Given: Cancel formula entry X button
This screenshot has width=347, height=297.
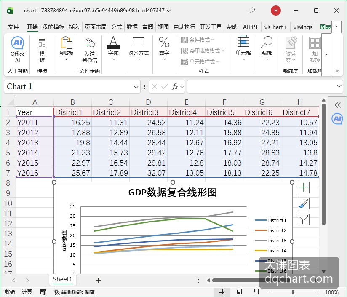Looking at the screenshot, I should tap(155, 86).
